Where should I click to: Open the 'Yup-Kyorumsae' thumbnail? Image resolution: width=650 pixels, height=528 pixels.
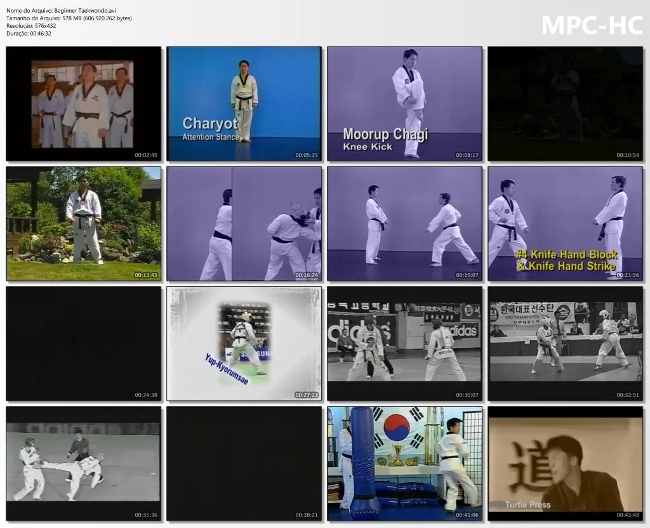coord(244,343)
